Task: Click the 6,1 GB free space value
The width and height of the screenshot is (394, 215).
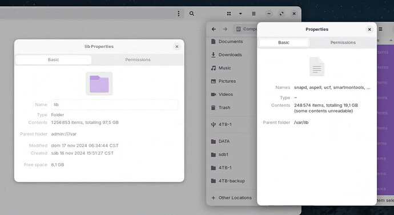Action: click(58, 165)
